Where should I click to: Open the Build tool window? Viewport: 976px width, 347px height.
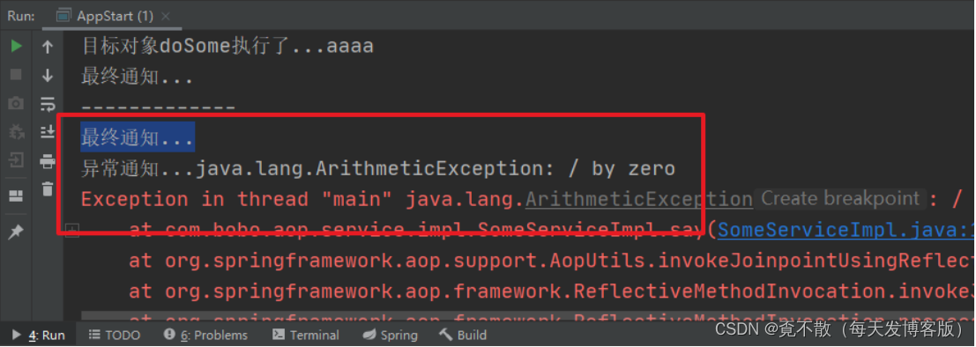[x=463, y=336]
